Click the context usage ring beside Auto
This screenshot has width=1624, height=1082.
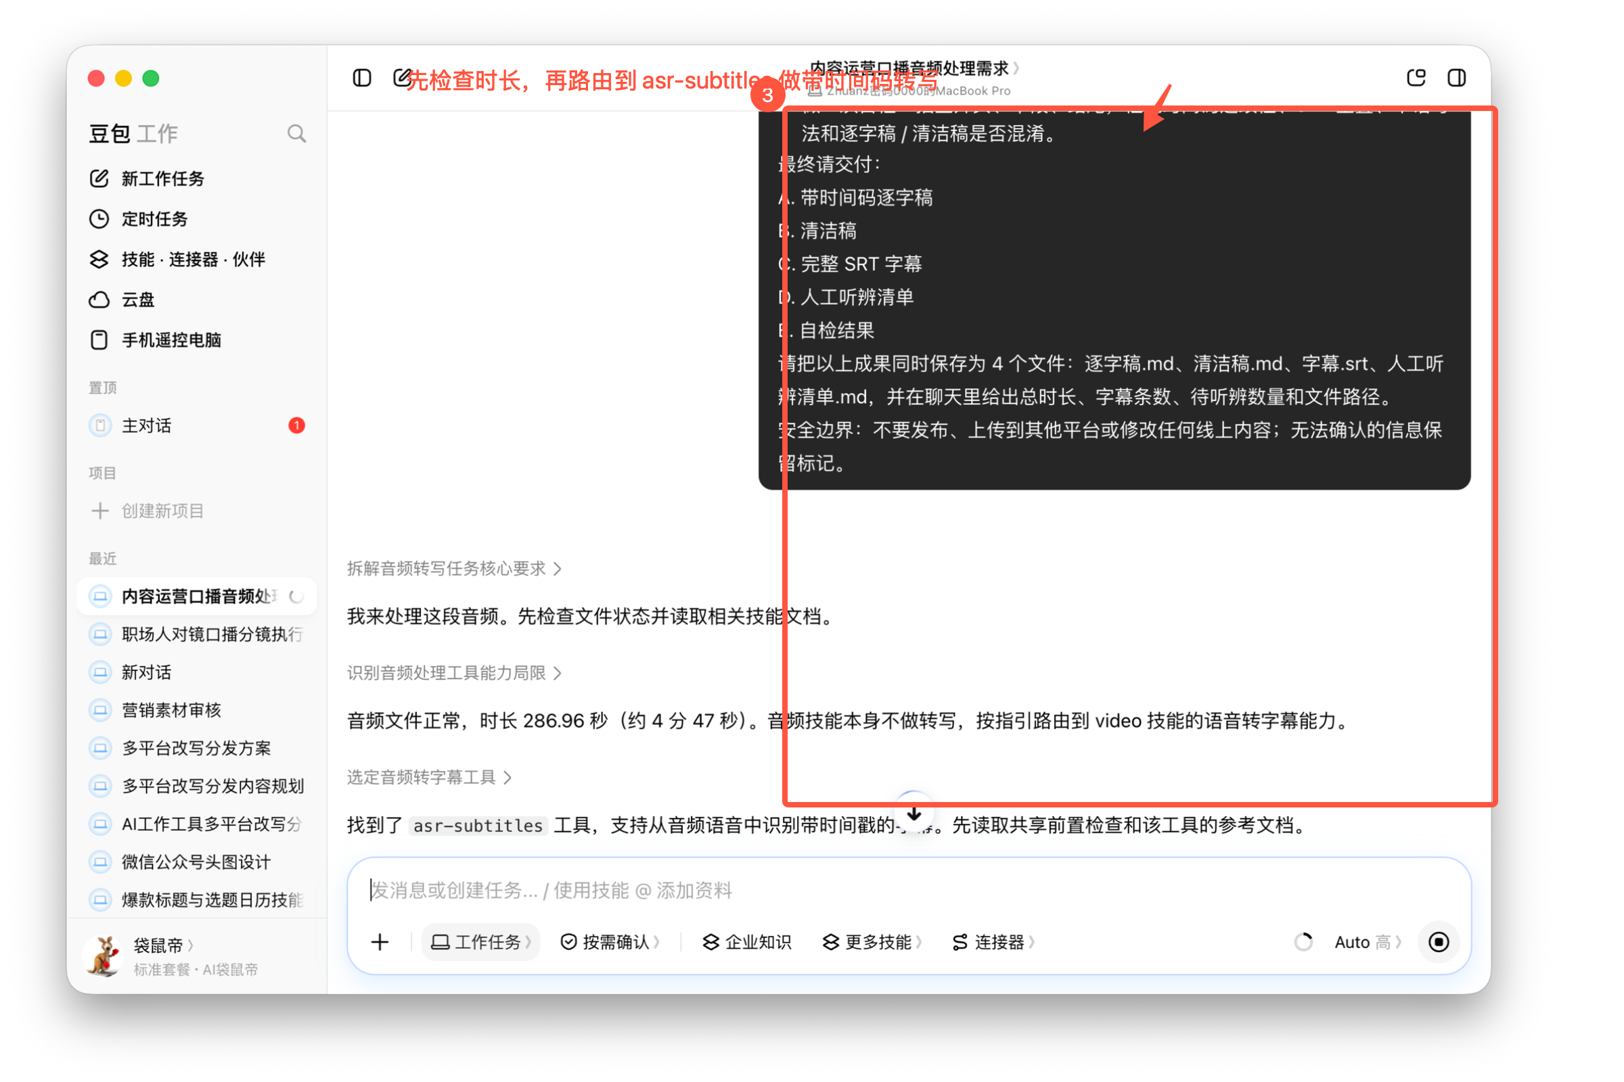coord(1303,942)
